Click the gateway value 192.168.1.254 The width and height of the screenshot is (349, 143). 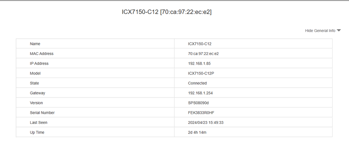pyautogui.click(x=200, y=93)
